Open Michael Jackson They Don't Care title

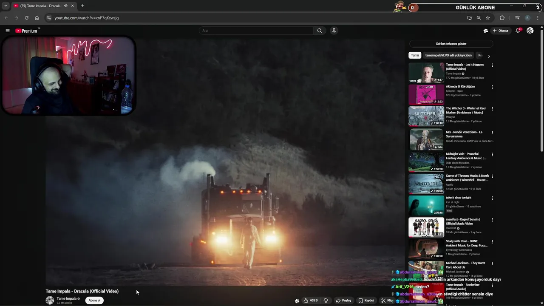pos(465,265)
